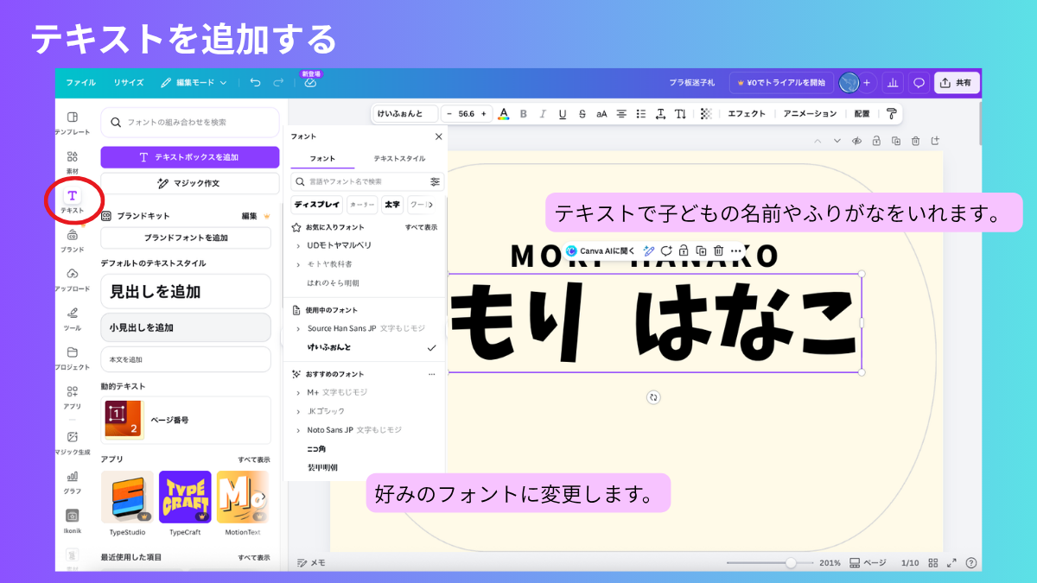Open the ファイル menu

point(80,83)
